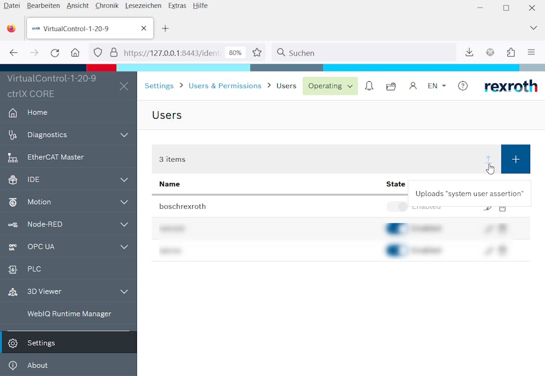Expand the Motion menu chevron

(124, 202)
